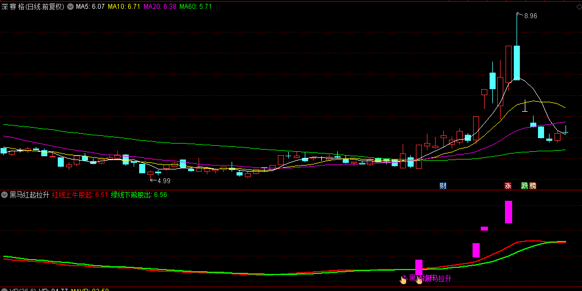Click the white 黑马红起拉升 indicator name

(29, 195)
